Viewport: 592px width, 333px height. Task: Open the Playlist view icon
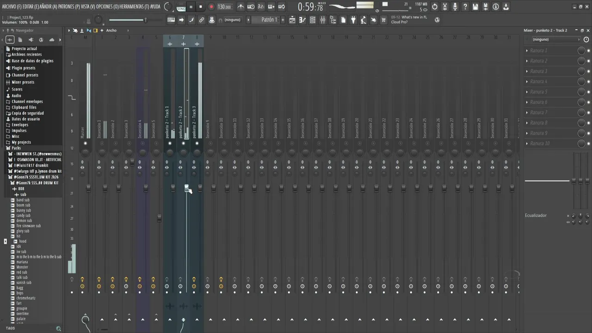click(x=292, y=20)
